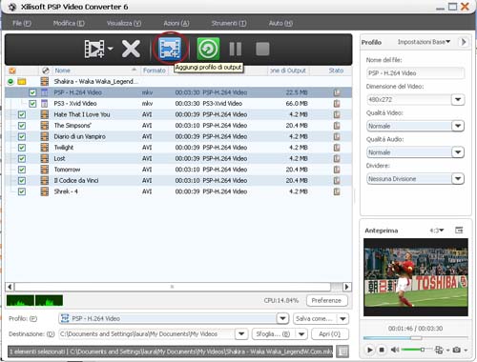Click the Xilisoft app icon in title bar

tap(12, 7)
